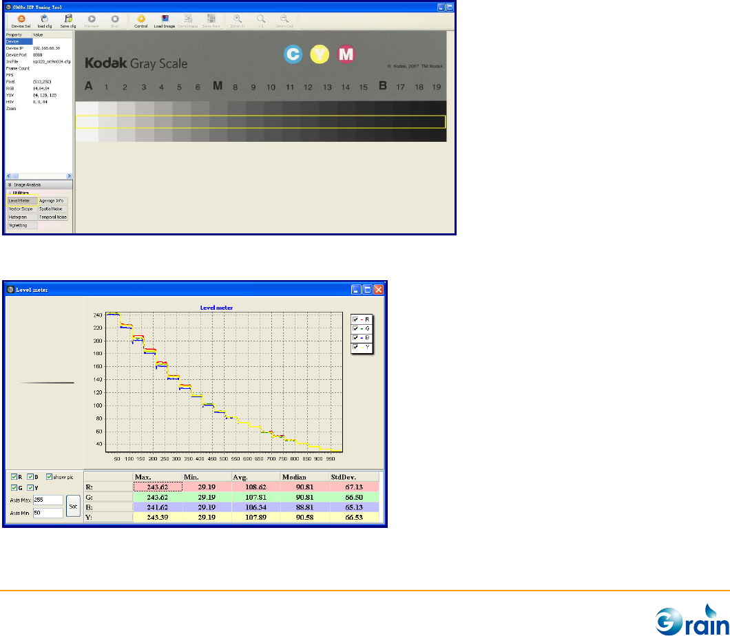Open the Level Meter utility
The width and height of the screenshot is (730, 636).
tap(22, 200)
